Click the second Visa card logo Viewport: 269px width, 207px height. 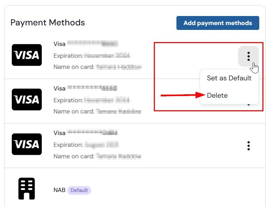click(x=27, y=99)
